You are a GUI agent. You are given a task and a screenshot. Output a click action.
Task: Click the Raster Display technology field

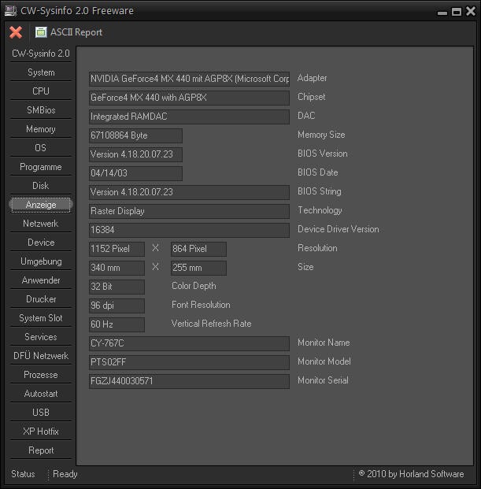click(x=189, y=211)
